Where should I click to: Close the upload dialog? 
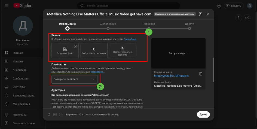point(208,14)
